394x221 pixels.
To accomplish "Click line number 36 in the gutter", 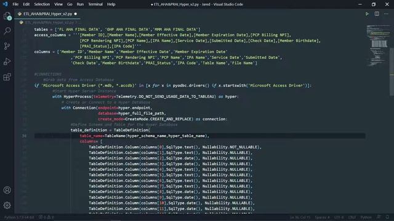I will coord(24,136).
